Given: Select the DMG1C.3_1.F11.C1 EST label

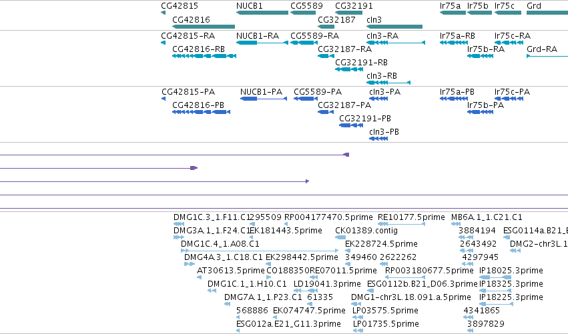Looking at the screenshot, I should click(x=212, y=217).
